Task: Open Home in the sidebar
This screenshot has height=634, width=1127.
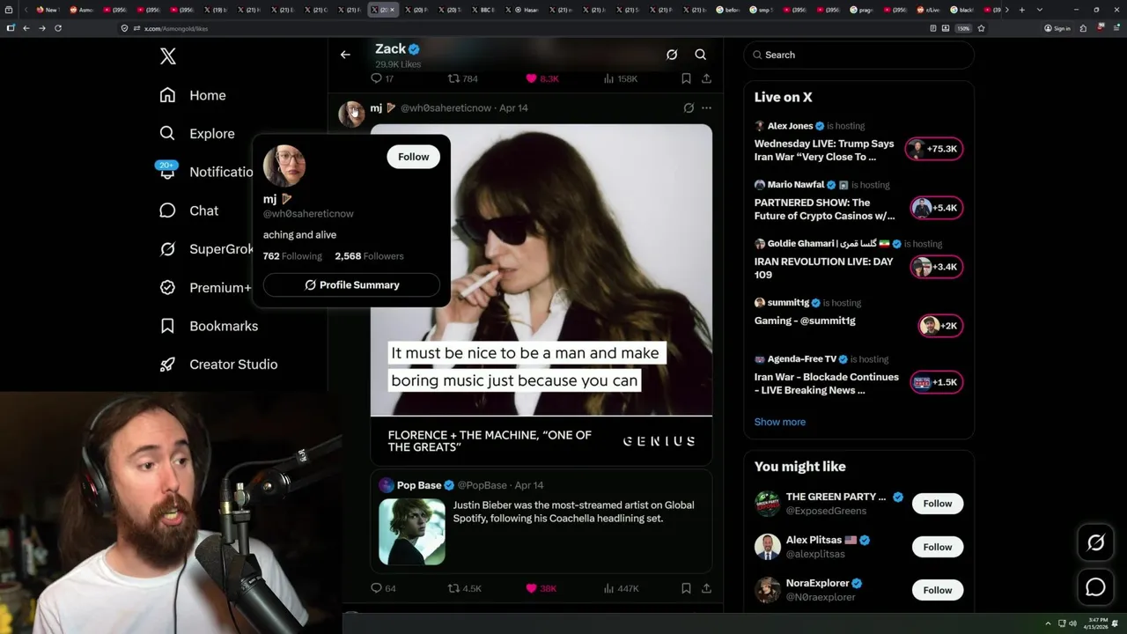Action: click(x=193, y=95)
